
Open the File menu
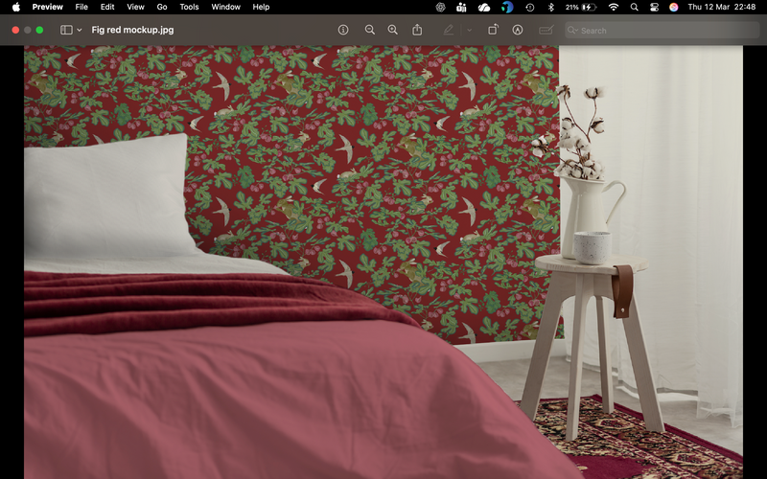[x=81, y=7]
